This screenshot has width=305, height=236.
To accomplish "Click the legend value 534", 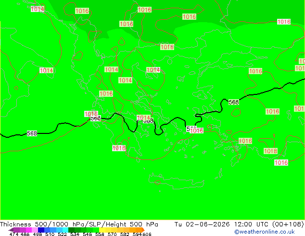I will pos(75,234).
